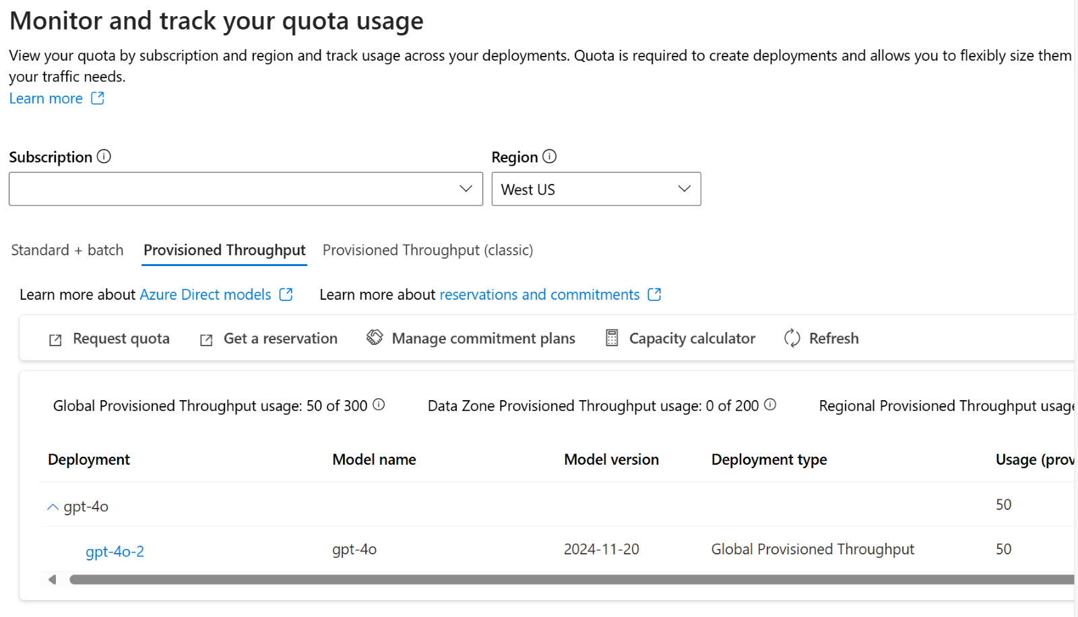The image size is (1078, 617).
Task: Open the Subscription dropdown
Action: pyautogui.click(x=246, y=189)
